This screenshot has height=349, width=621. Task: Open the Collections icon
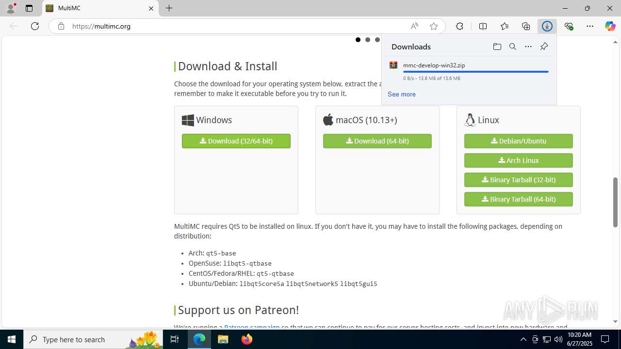(526, 26)
